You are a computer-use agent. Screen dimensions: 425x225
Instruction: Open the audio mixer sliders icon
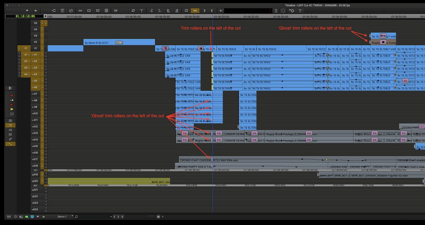[x=10, y=130]
